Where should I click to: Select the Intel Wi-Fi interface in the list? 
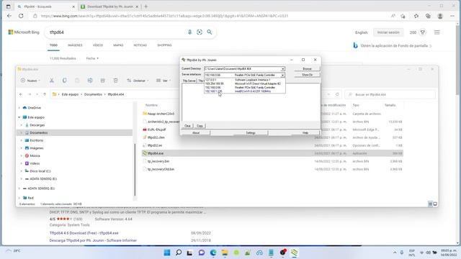tap(245, 91)
